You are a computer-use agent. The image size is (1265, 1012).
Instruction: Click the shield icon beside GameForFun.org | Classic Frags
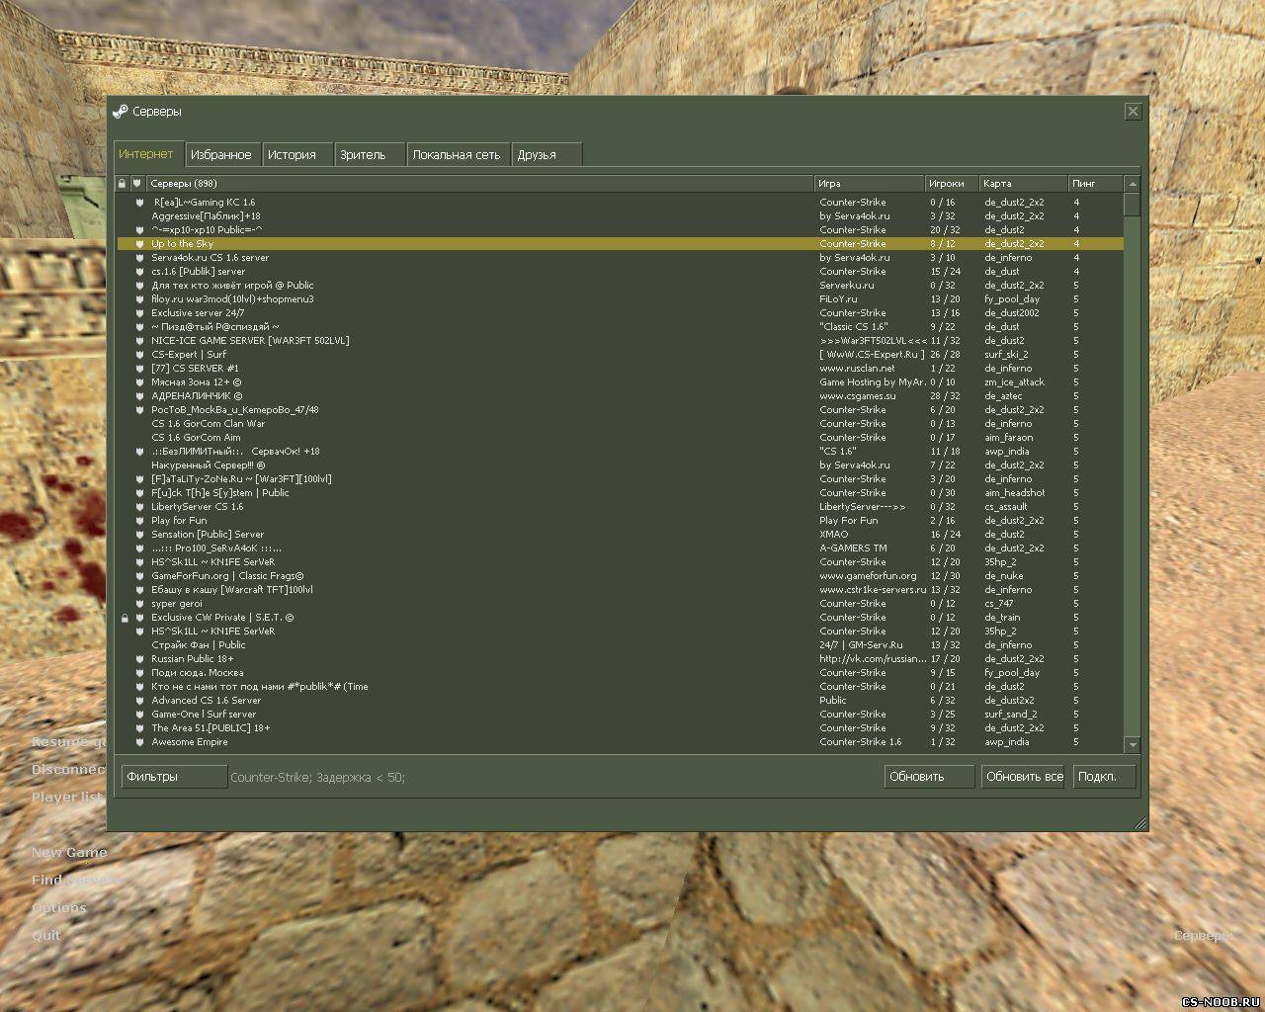point(139,576)
